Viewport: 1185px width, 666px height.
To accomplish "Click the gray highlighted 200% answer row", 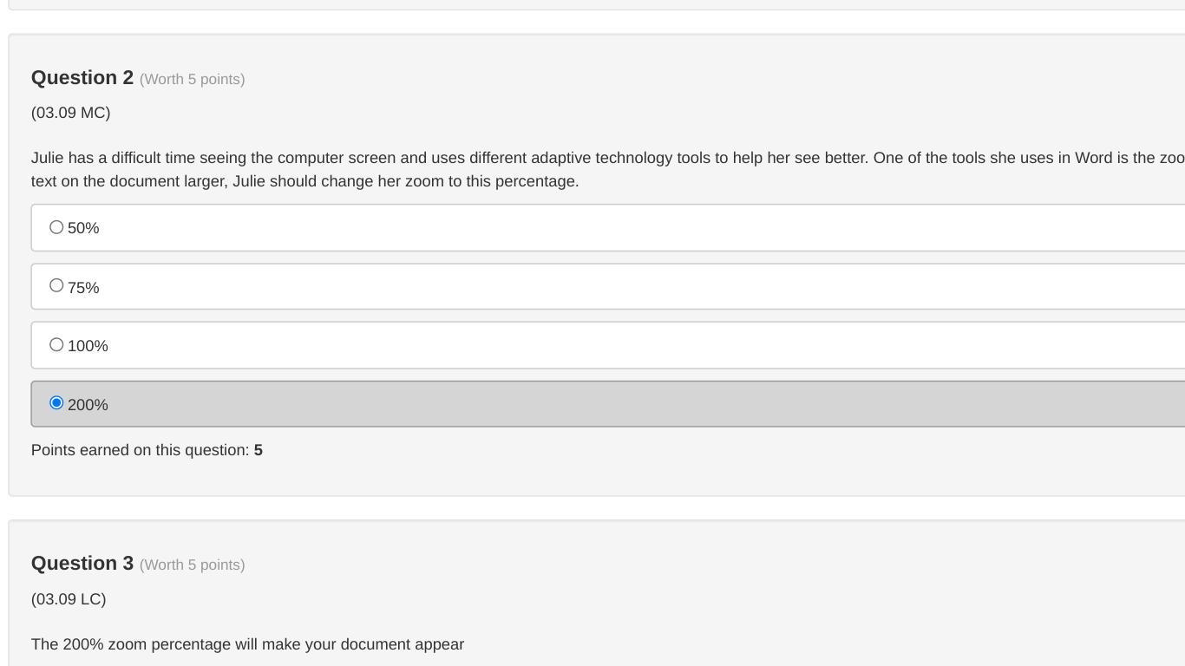I will [x=607, y=404].
